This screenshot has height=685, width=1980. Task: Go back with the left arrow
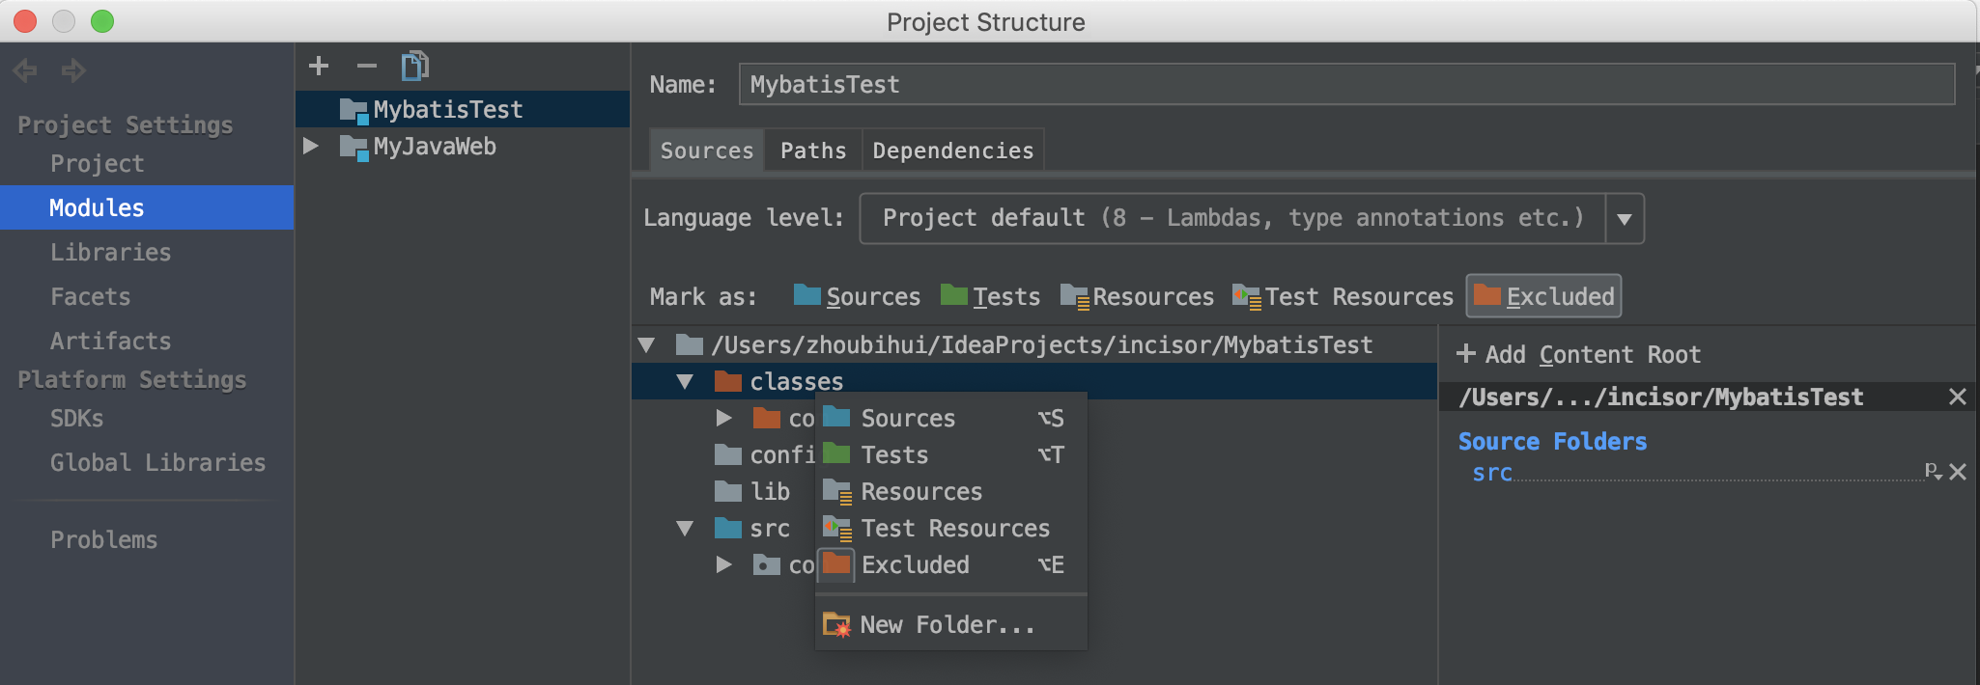coord(26,69)
